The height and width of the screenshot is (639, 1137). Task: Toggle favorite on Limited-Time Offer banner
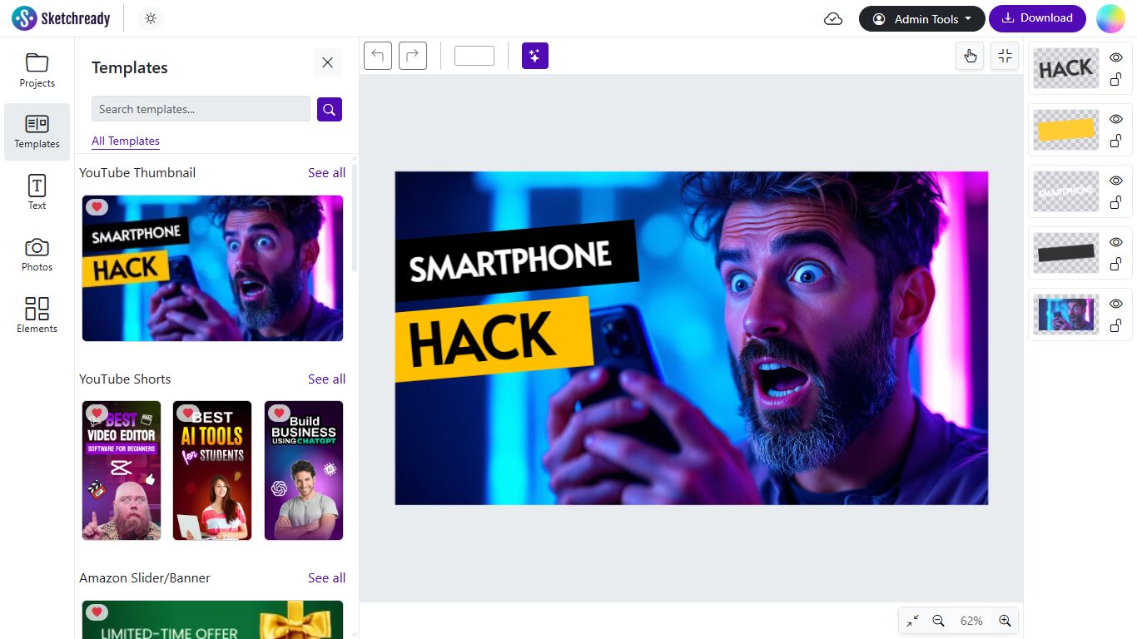(97, 612)
